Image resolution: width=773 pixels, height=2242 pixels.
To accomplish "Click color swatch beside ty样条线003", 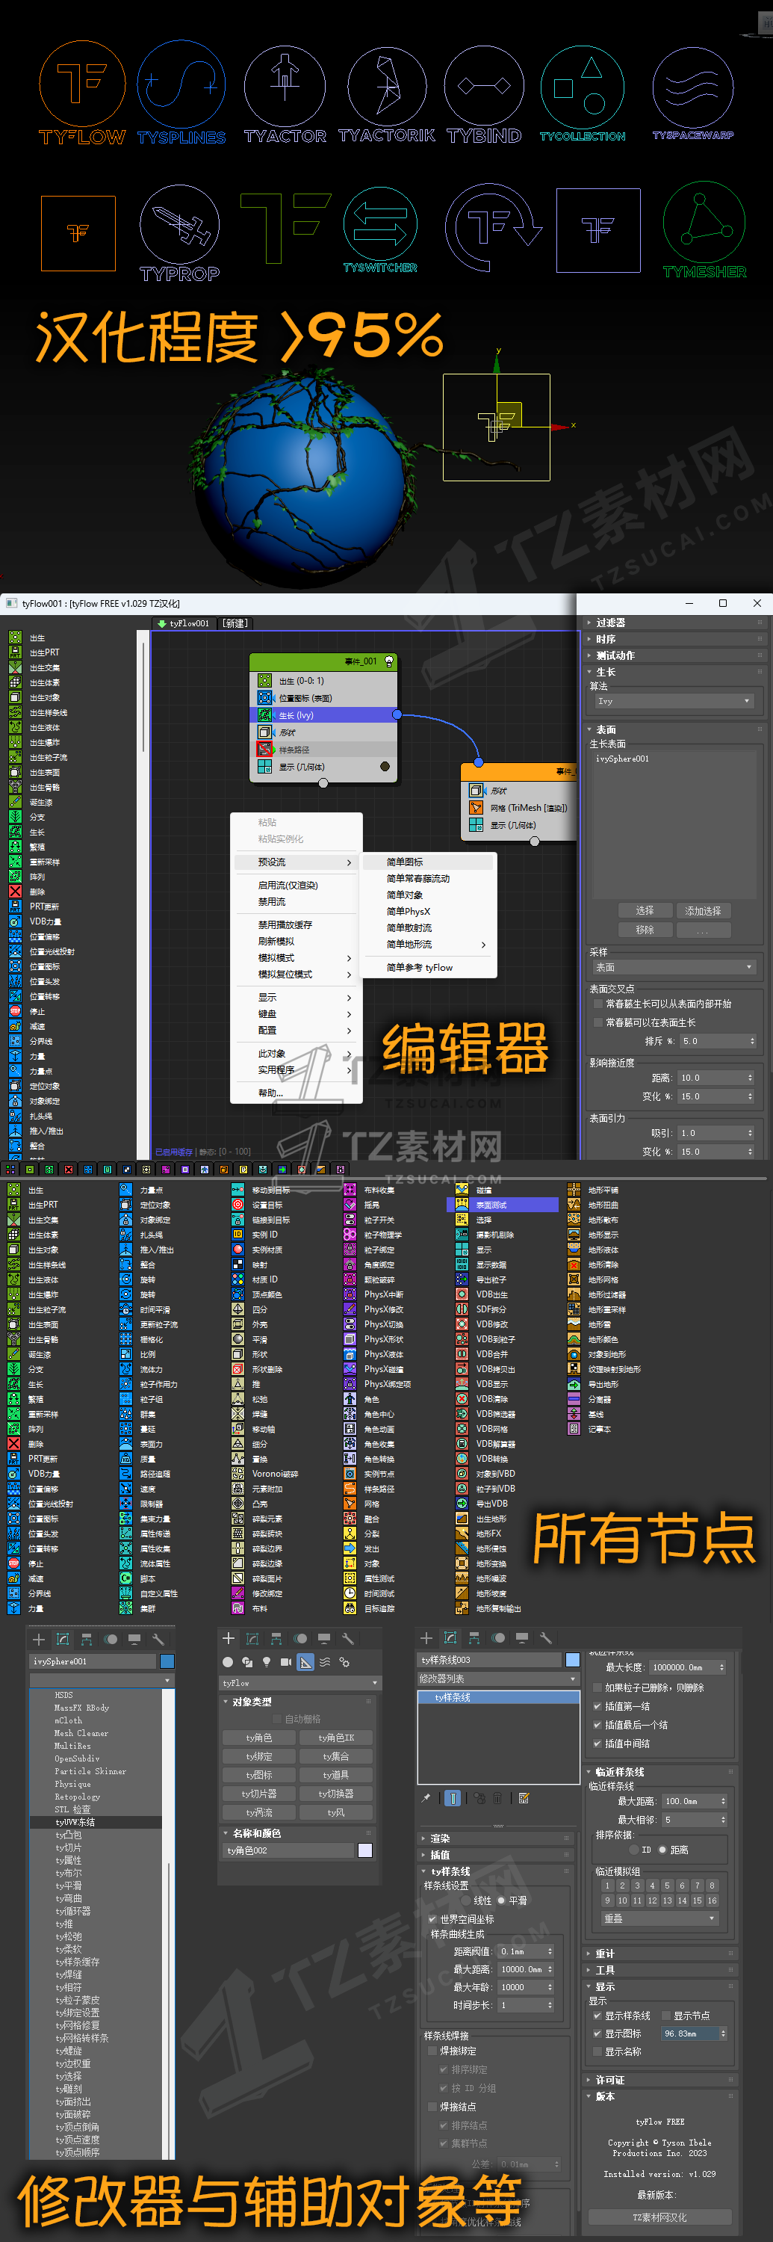I will [x=572, y=1660].
